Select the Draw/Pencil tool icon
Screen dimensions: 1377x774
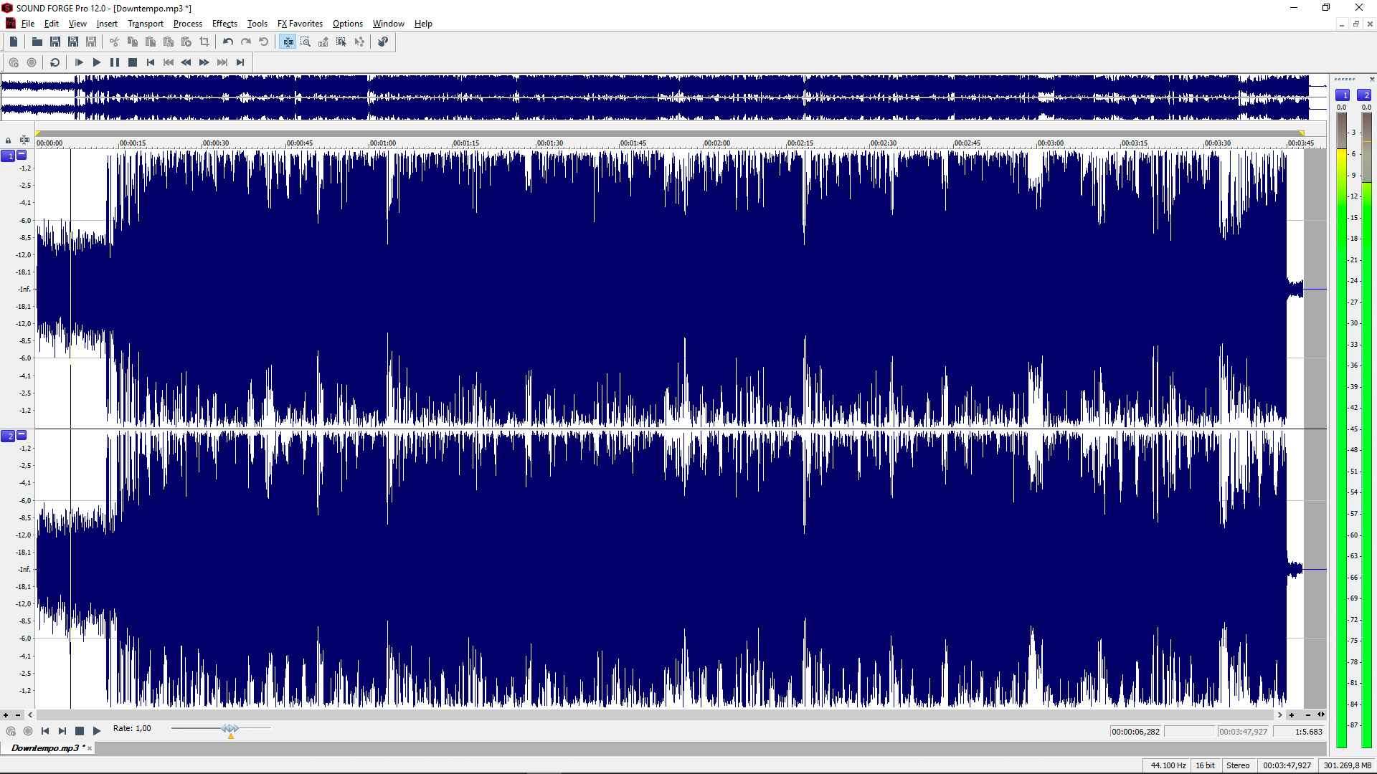click(324, 42)
